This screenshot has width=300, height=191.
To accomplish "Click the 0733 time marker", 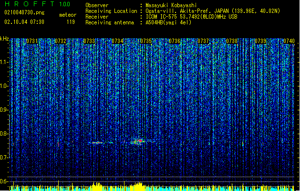I will pyautogui.click(x=89, y=41).
